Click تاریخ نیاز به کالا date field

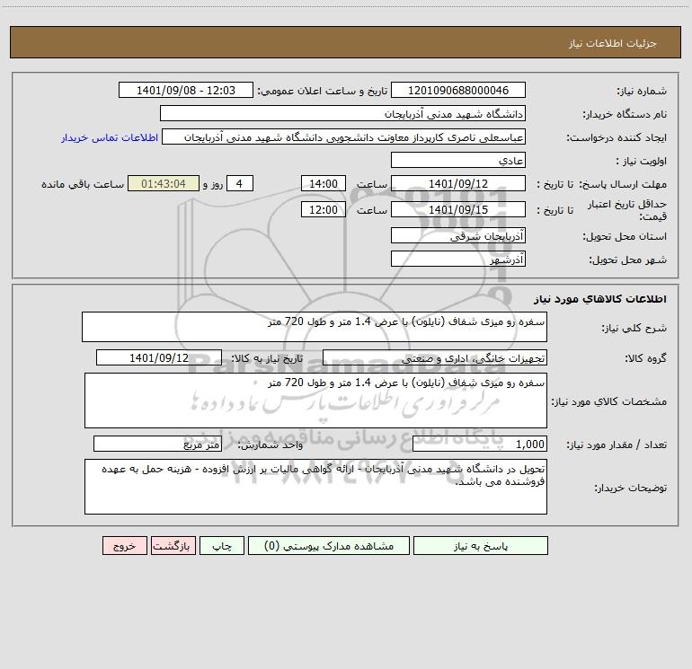pos(159,357)
